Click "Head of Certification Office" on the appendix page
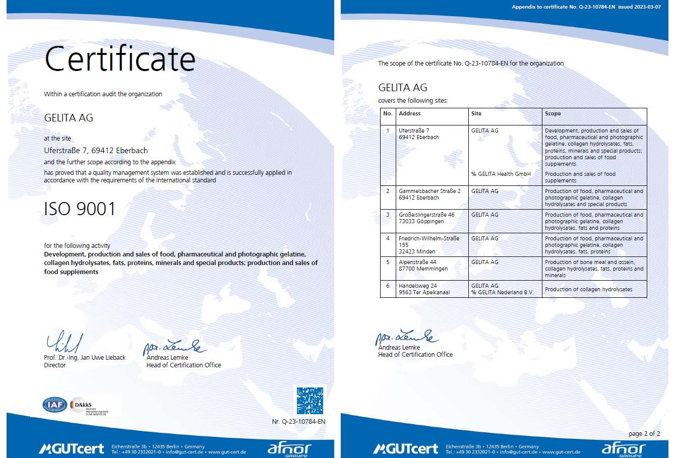Image resolution: width=676 pixels, height=458 pixels. click(415, 354)
